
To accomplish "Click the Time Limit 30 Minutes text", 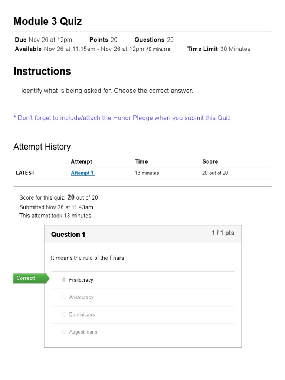I will pos(219,49).
